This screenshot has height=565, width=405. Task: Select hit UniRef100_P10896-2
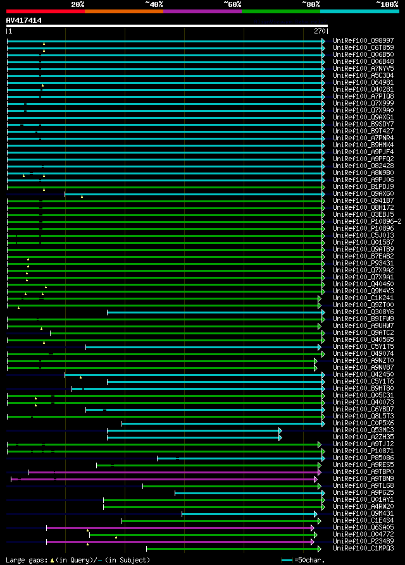pos(367,222)
